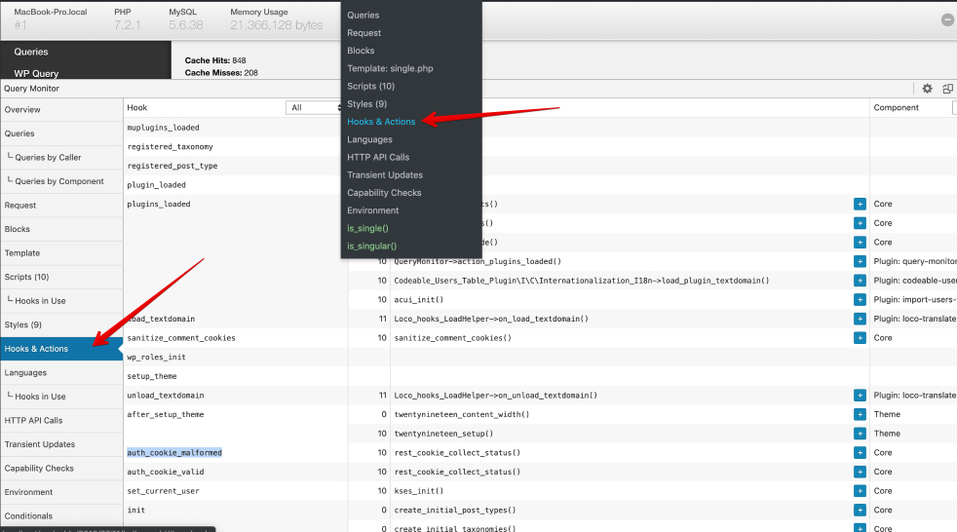This screenshot has height=532, width=957.
Task: Open HTTP API Calls in sidebar
Action: (61, 420)
